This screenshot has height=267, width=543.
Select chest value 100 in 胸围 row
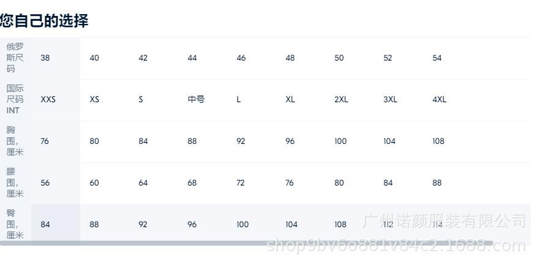[x=340, y=141]
